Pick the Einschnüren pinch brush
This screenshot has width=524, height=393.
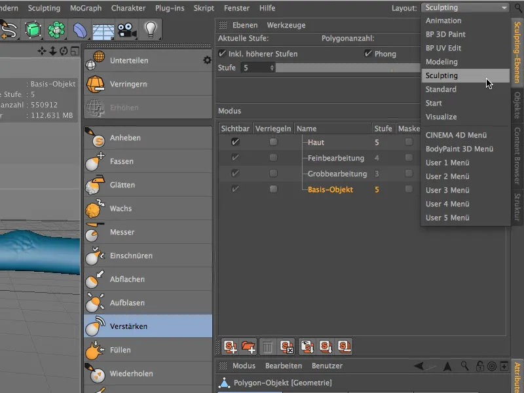click(x=148, y=255)
